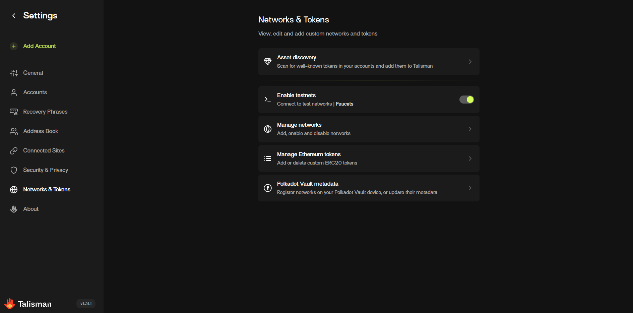
Task: Expand Manage Ethereum tokens chevron arrow
Action: (x=470, y=159)
